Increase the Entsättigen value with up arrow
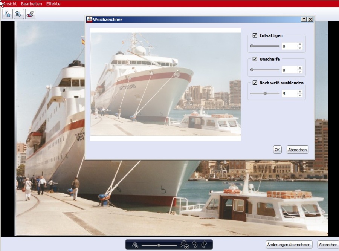Viewport: 339px width, 251px height. pos(300,44)
